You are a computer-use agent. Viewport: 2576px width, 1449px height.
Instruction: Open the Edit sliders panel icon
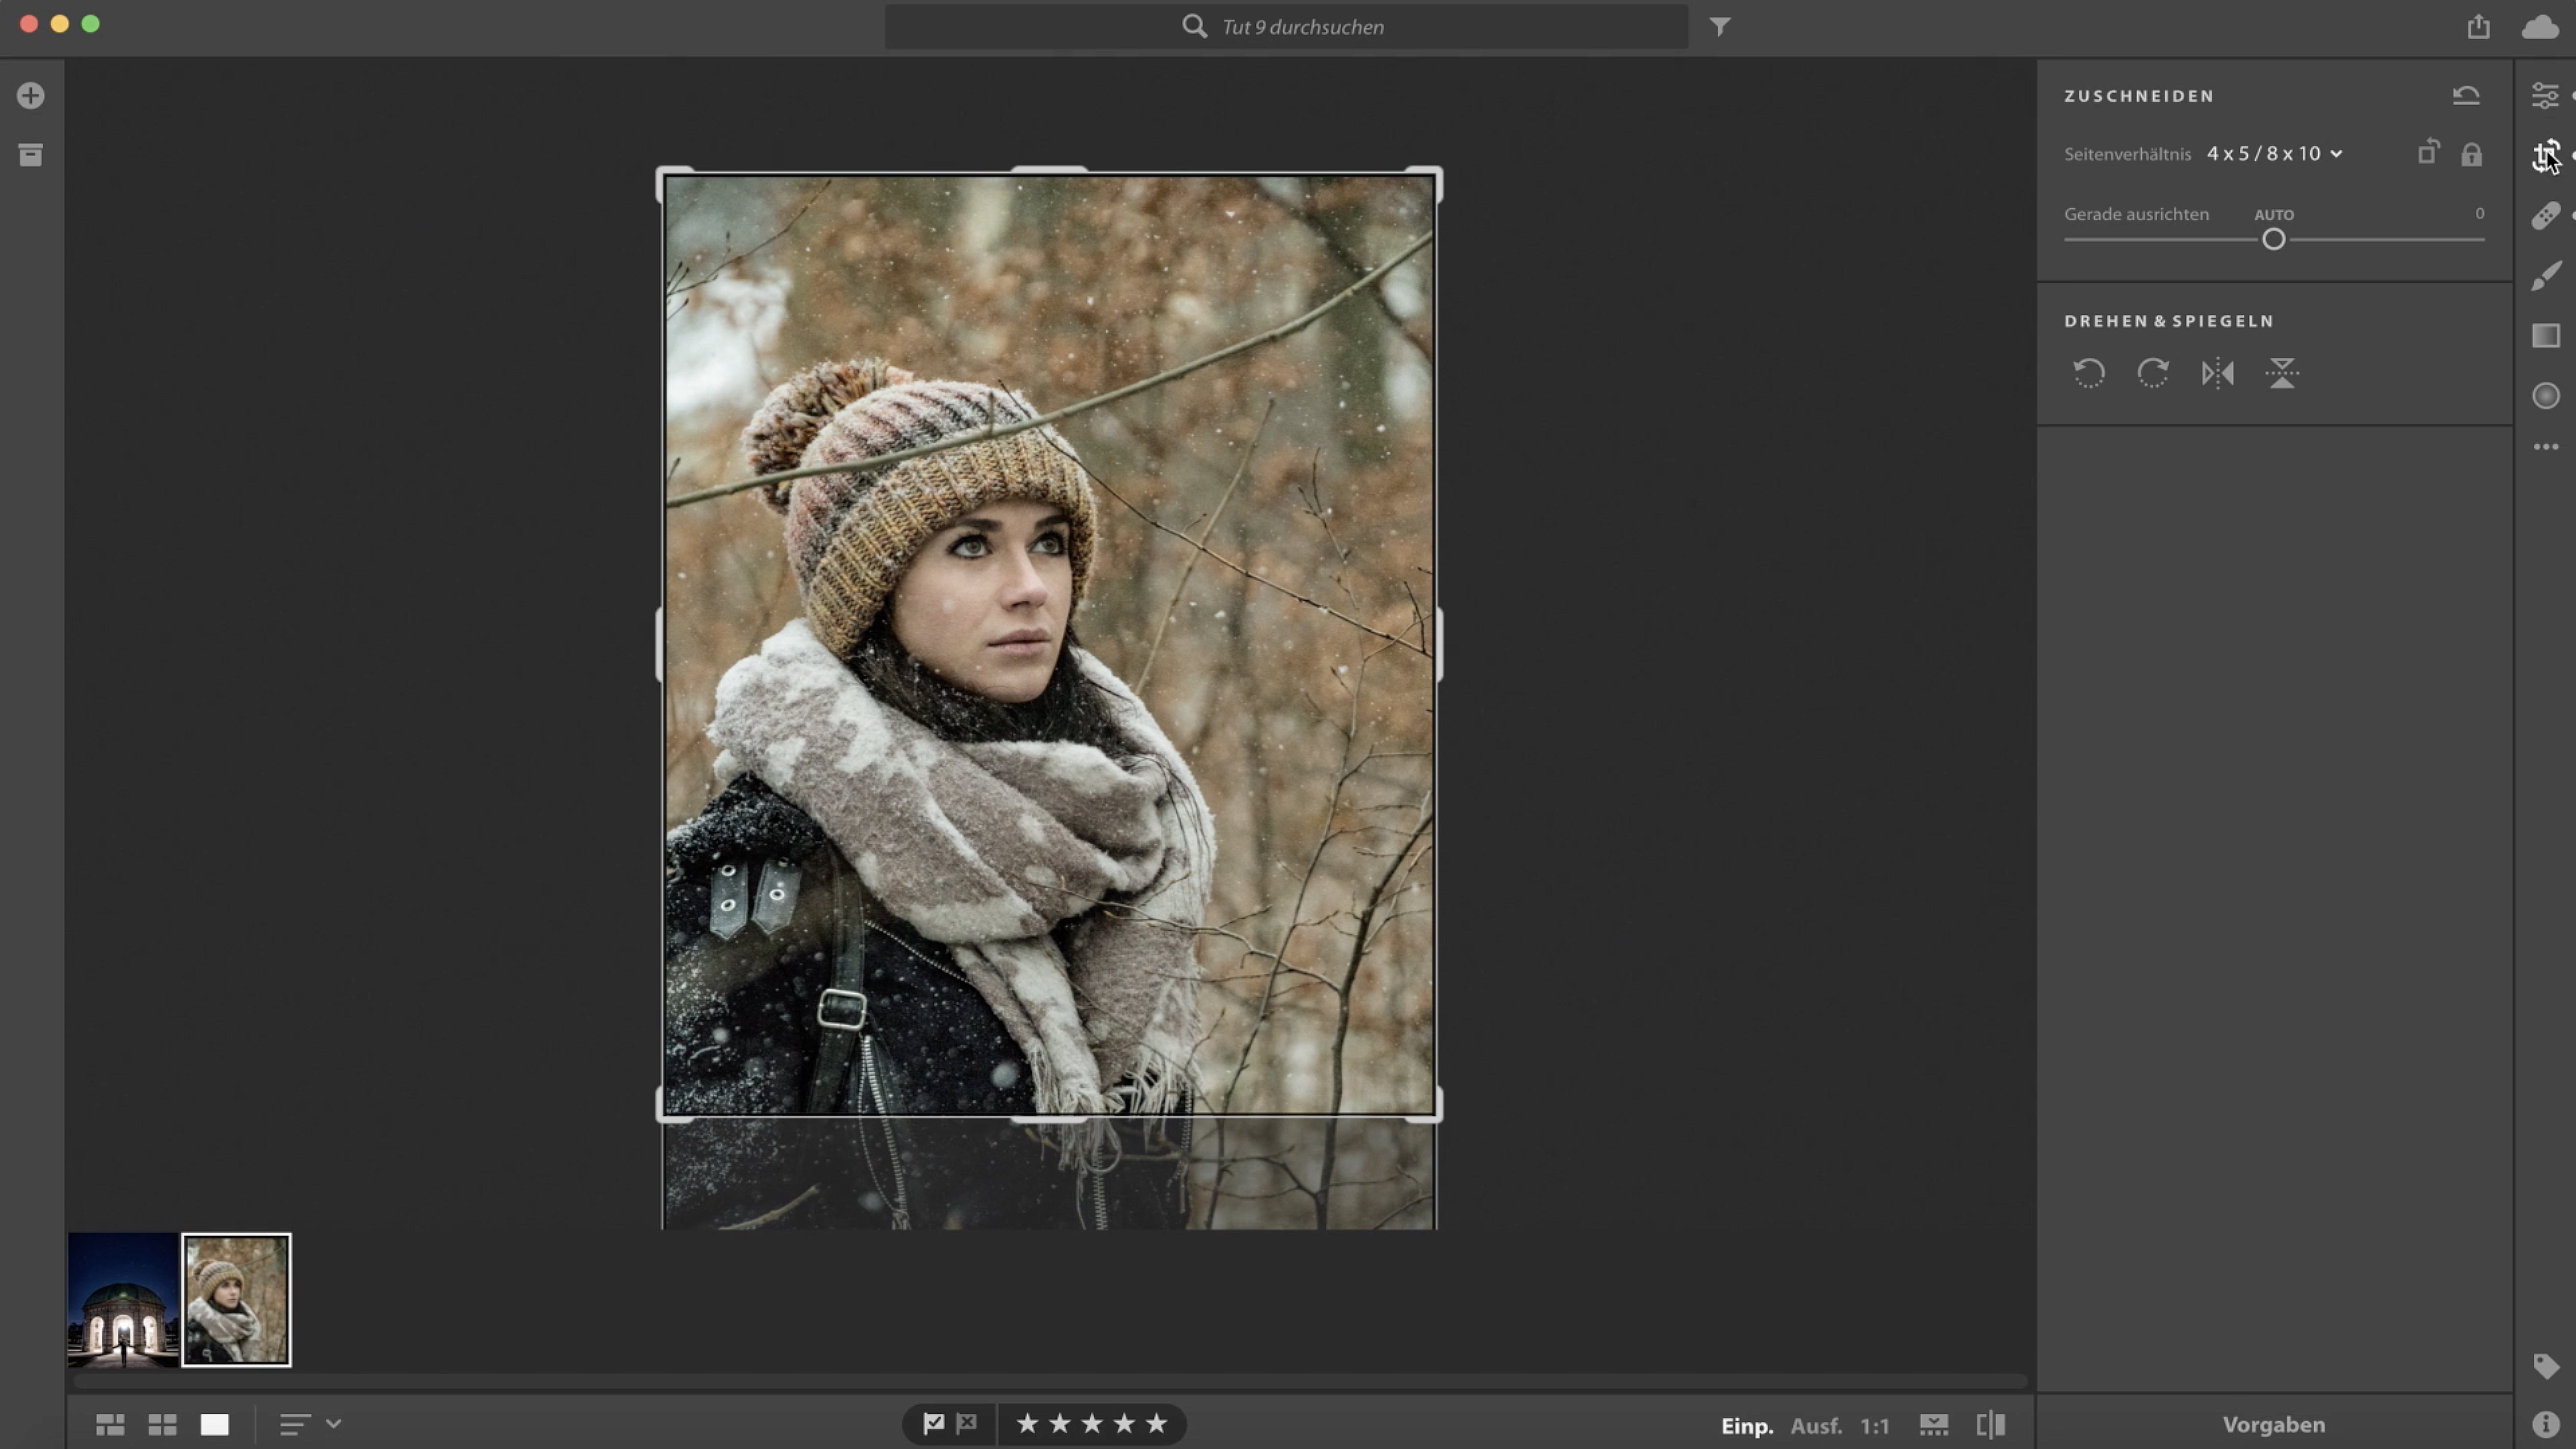(x=2545, y=96)
